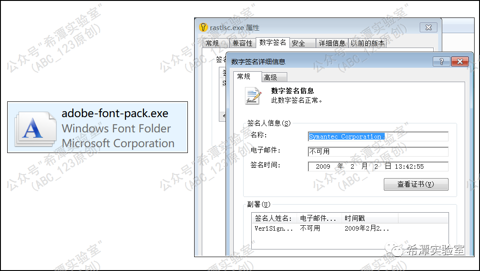Click the digital signature document icon

pos(253,96)
